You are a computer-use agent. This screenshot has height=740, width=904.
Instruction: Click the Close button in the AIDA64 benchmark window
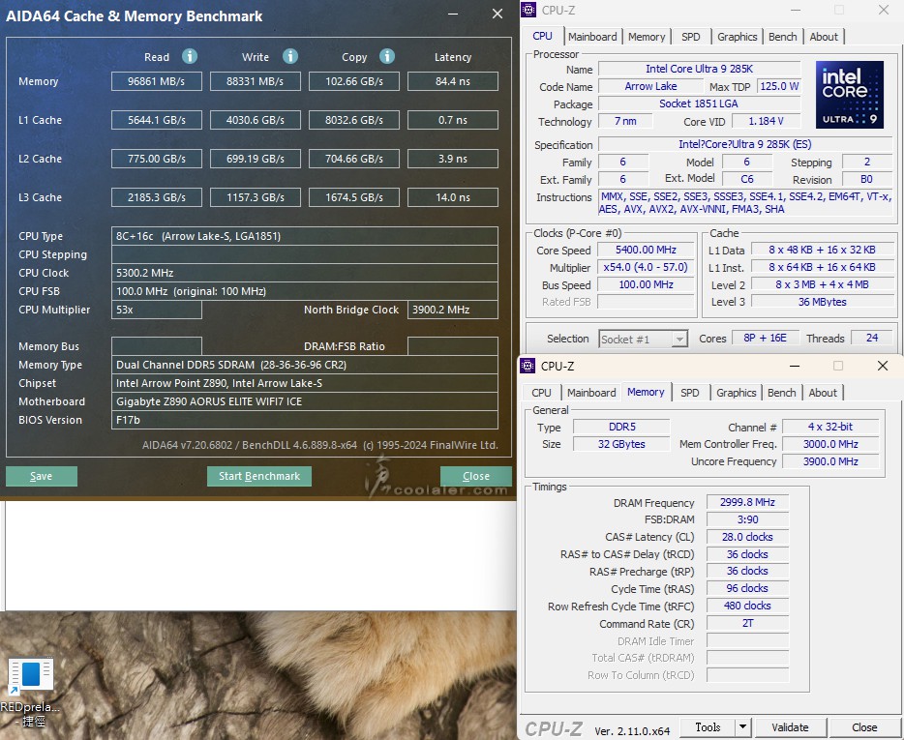476,476
